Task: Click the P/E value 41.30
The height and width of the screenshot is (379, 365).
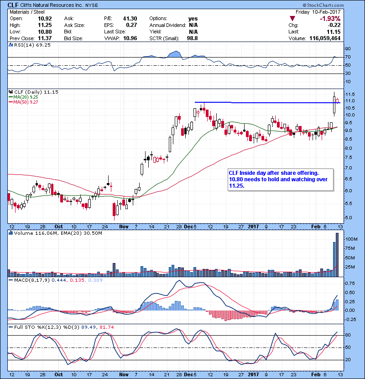Action: tap(130, 19)
